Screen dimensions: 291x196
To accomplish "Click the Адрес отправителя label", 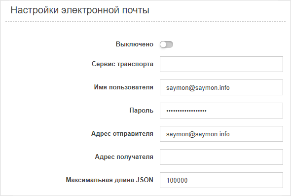I will coord(122,134).
